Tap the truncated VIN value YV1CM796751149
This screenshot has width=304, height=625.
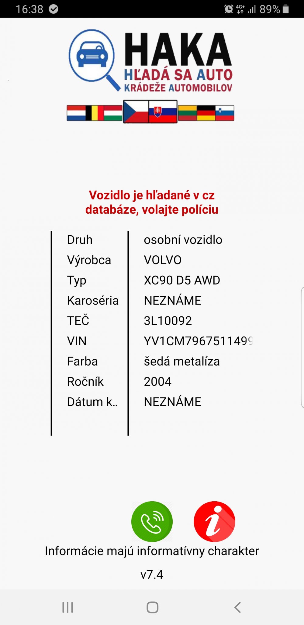tap(199, 341)
